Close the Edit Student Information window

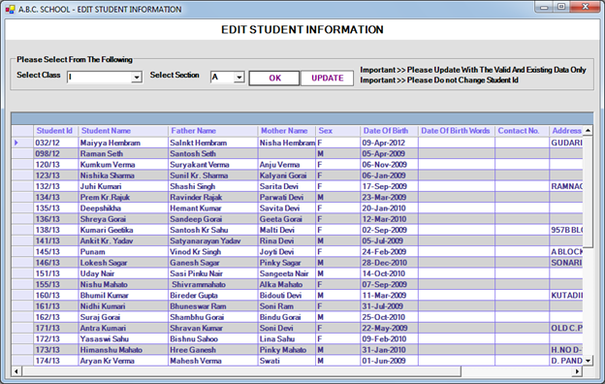point(585,7)
